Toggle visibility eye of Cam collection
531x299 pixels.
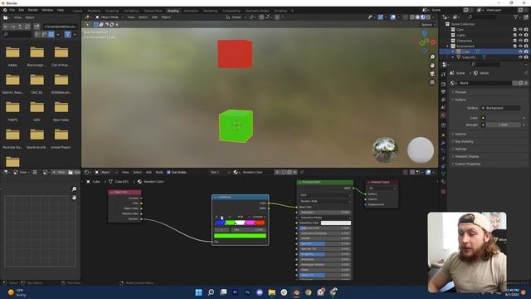[520, 30]
